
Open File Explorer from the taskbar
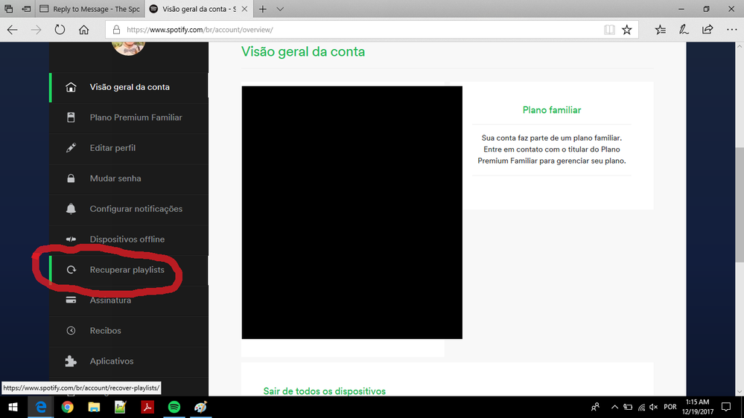point(94,407)
